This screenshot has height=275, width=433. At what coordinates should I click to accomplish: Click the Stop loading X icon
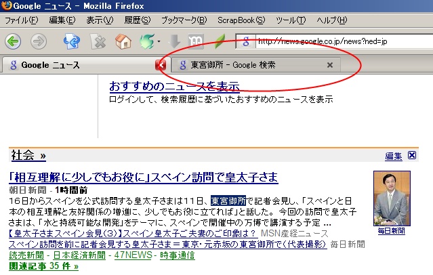(x=98, y=42)
